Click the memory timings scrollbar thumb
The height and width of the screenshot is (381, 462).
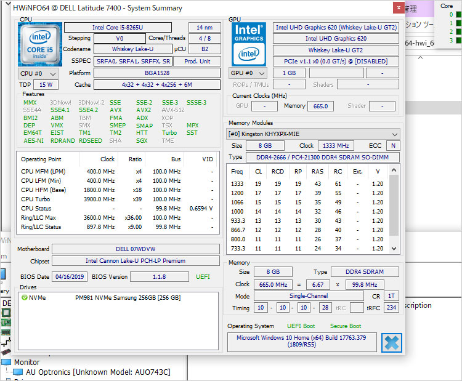[x=394, y=205]
